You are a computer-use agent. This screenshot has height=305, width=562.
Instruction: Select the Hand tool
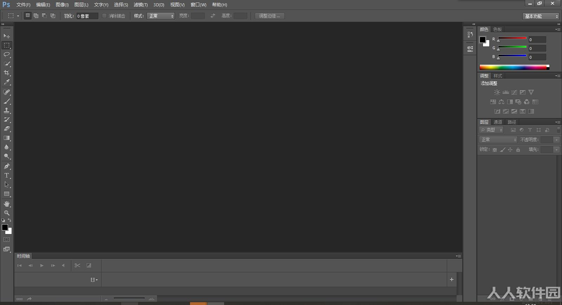[x=7, y=204]
